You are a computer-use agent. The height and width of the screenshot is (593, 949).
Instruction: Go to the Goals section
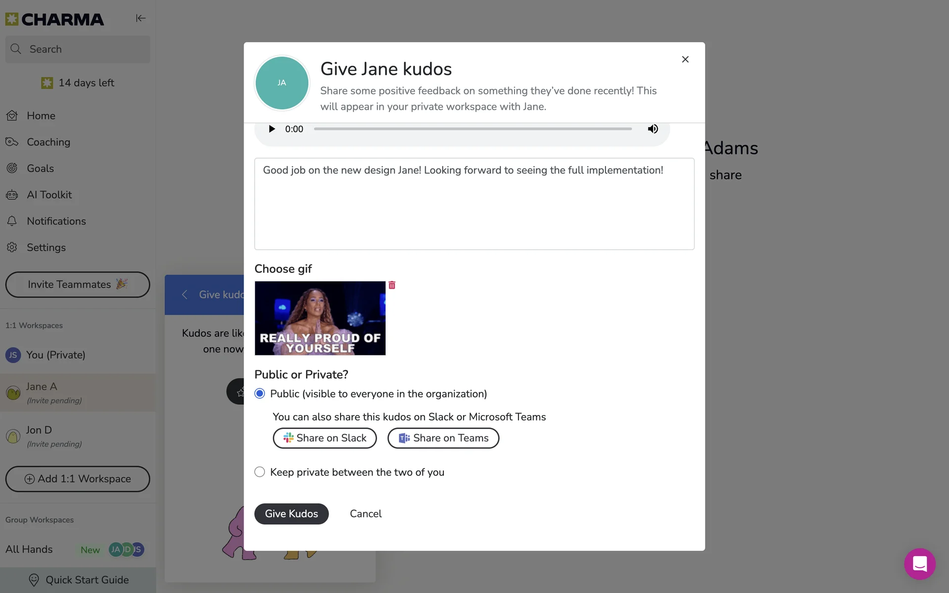click(40, 169)
